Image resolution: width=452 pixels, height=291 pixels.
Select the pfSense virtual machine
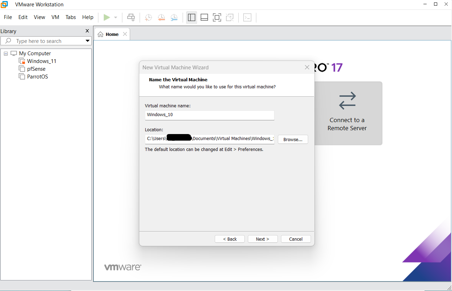coord(36,69)
